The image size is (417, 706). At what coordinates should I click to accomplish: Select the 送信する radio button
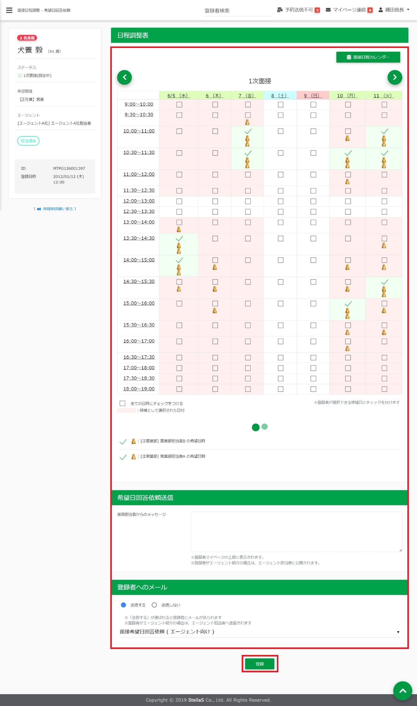pyautogui.click(x=123, y=605)
